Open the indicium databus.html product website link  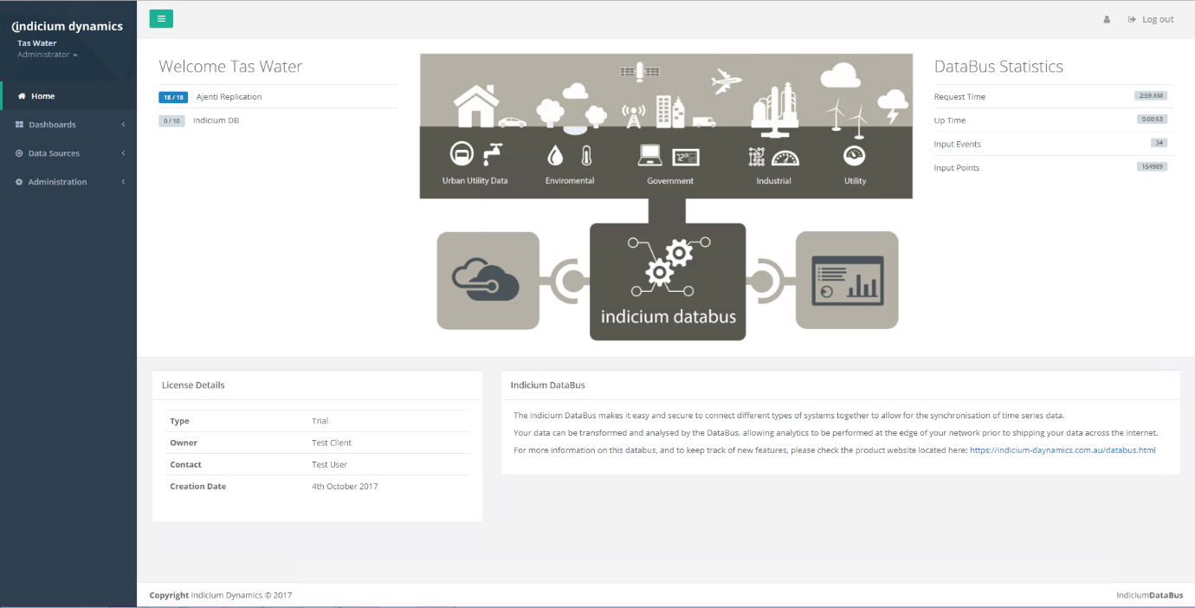pos(1063,450)
